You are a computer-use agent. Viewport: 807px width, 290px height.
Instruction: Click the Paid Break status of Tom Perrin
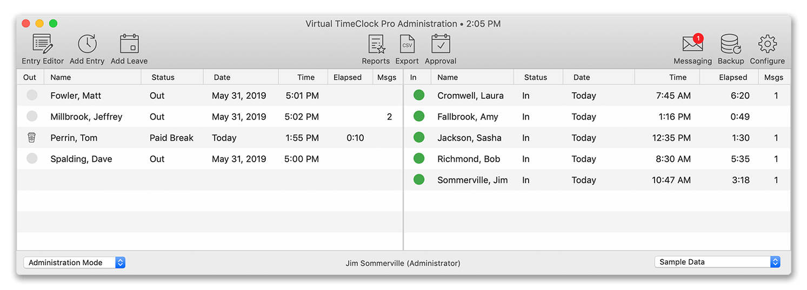[171, 137]
